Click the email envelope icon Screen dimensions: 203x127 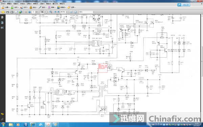point(16,12)
